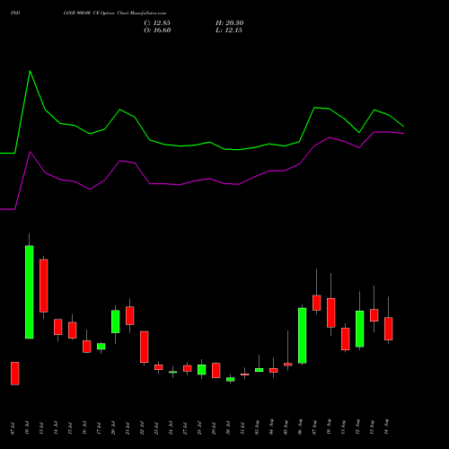Click the close value 'C: 12.85'
Image resolution: width=449 pixels, height=449 pixels.
[x=157, y=22]
